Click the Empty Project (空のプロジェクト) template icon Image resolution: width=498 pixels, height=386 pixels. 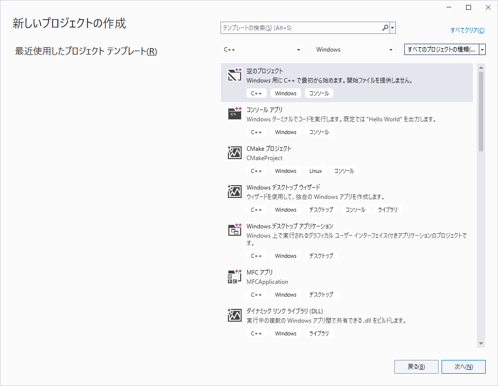tap(235, 75)
